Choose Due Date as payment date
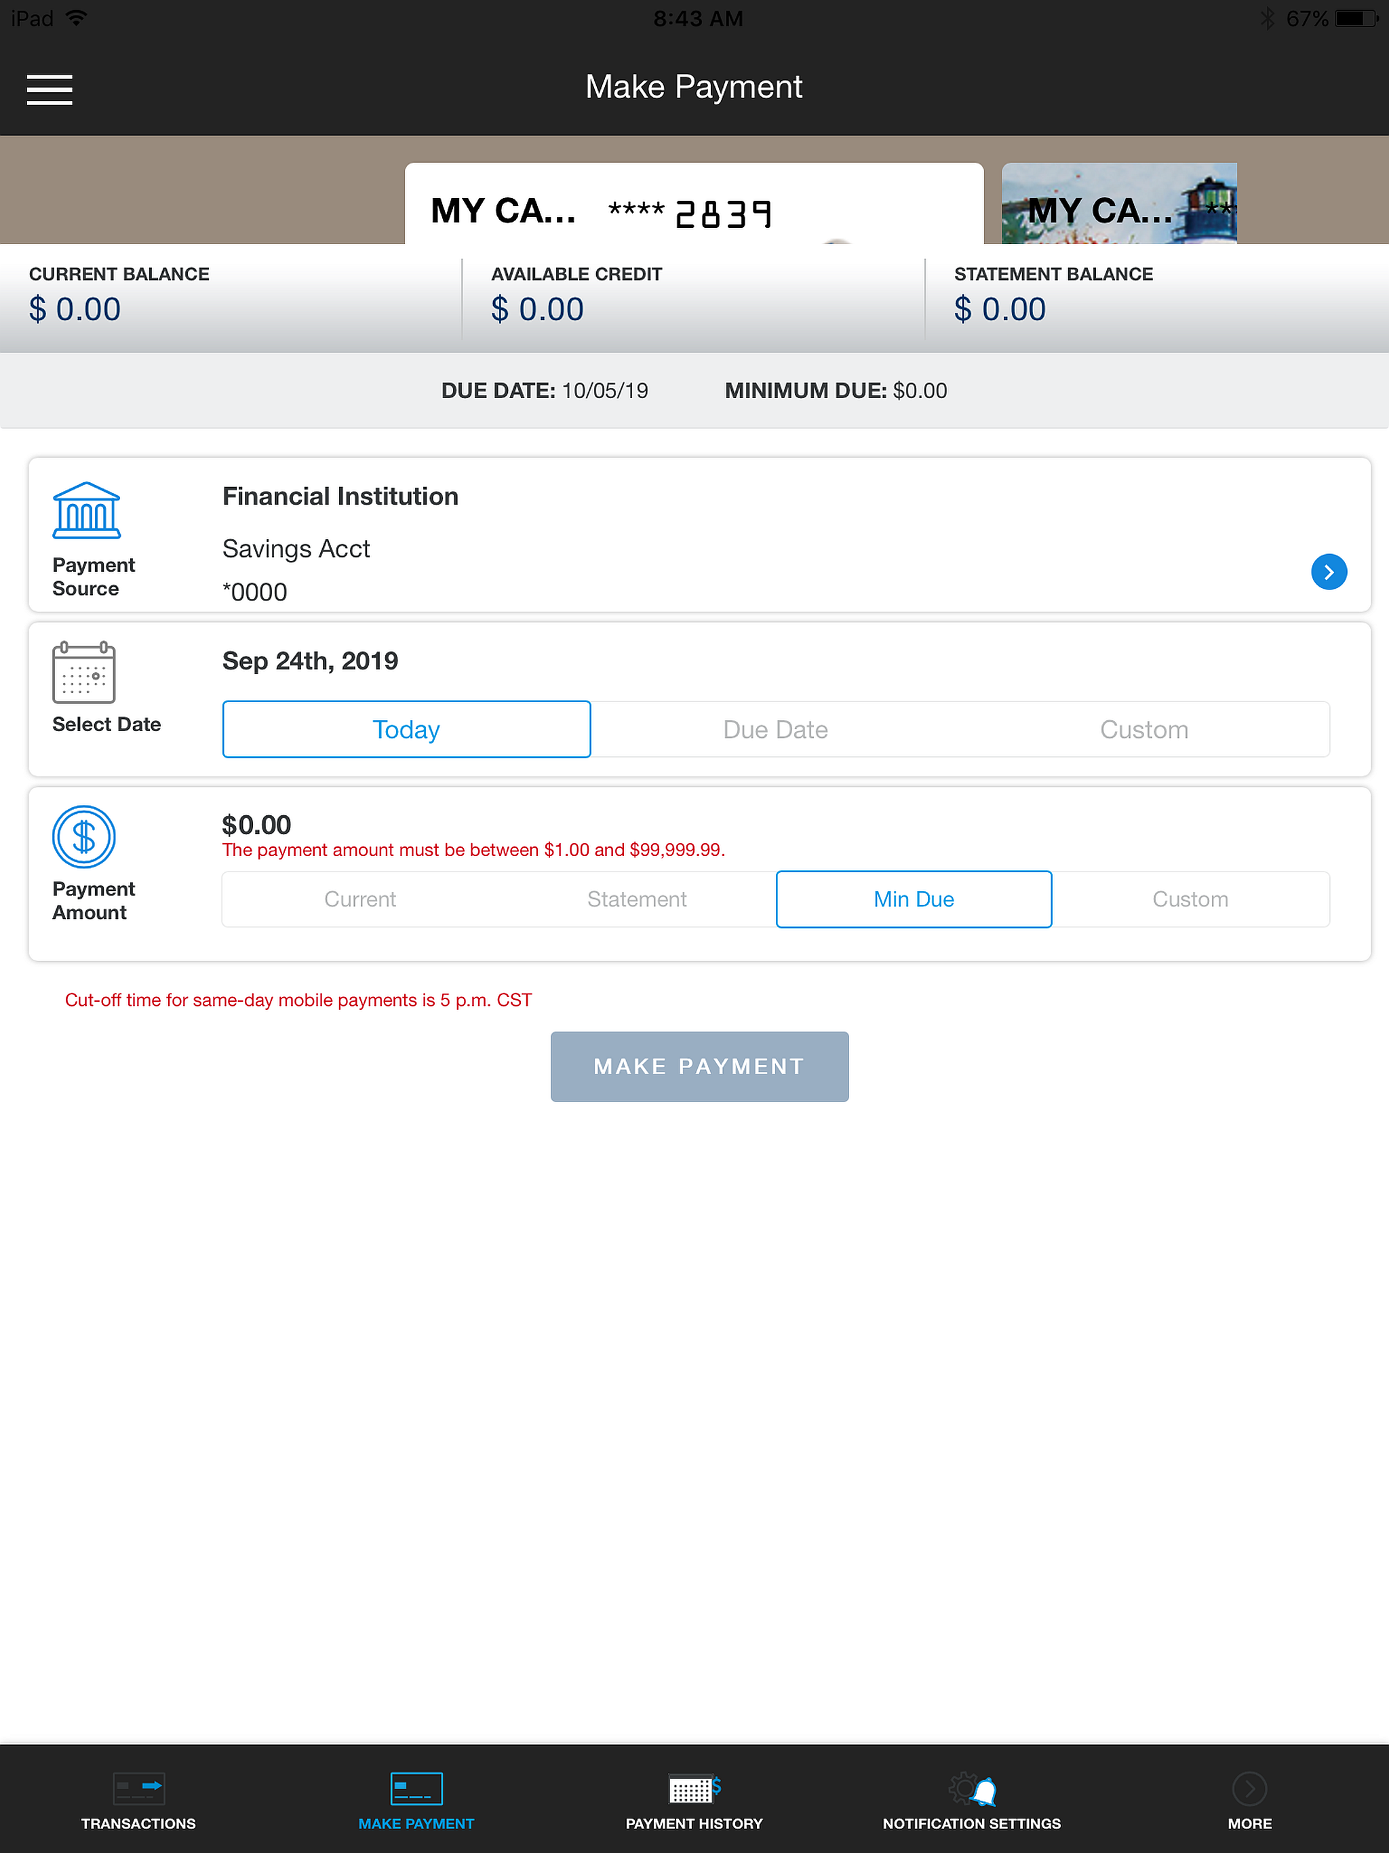1389x1853 pixels. (x=775, y=730)
